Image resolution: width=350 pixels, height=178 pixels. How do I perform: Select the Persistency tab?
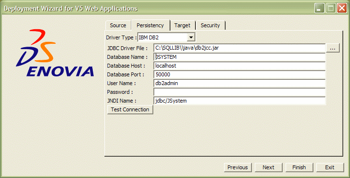click(x=150, y=25)
